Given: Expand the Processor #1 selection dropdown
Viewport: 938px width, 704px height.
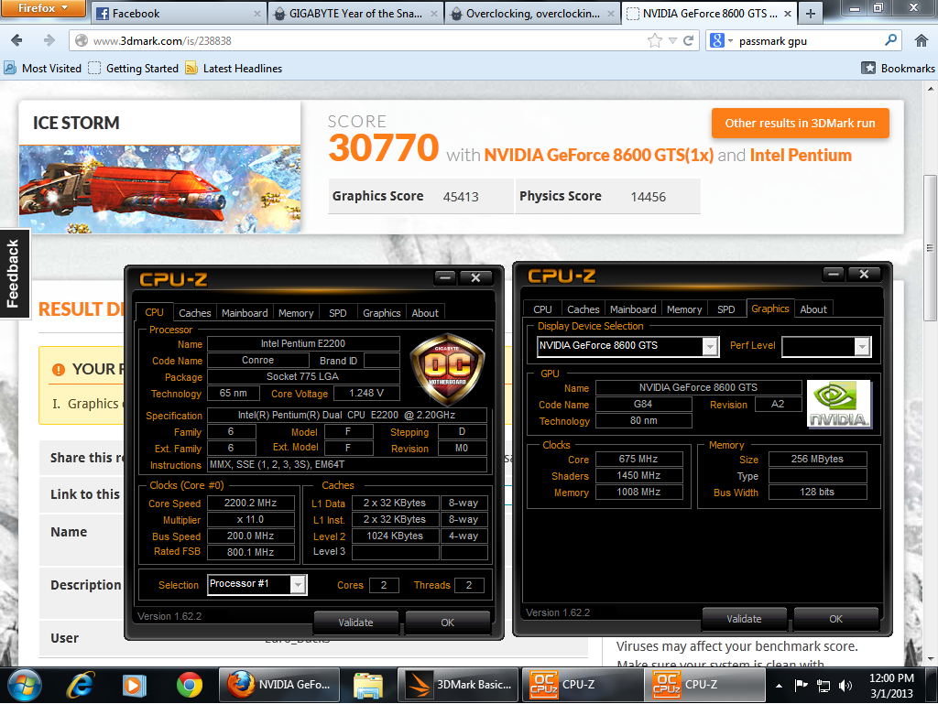Looking at the screenshot, I should 298,584.
